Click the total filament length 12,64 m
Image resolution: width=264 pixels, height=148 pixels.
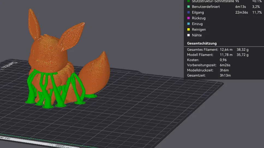tap(226, 50)
